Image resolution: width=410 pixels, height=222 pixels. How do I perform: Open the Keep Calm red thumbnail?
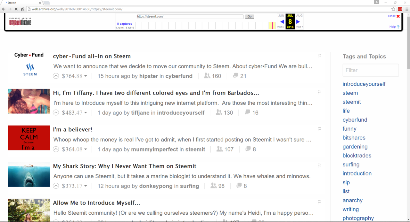(29, 138)
